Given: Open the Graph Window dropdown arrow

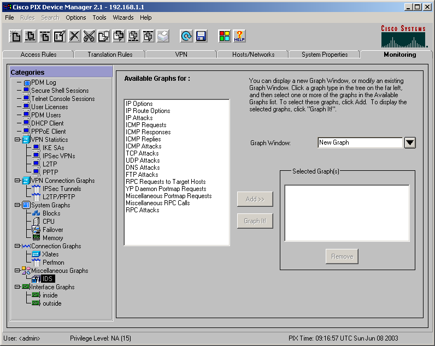Looking at the screenshot, I should pos(410,142).
